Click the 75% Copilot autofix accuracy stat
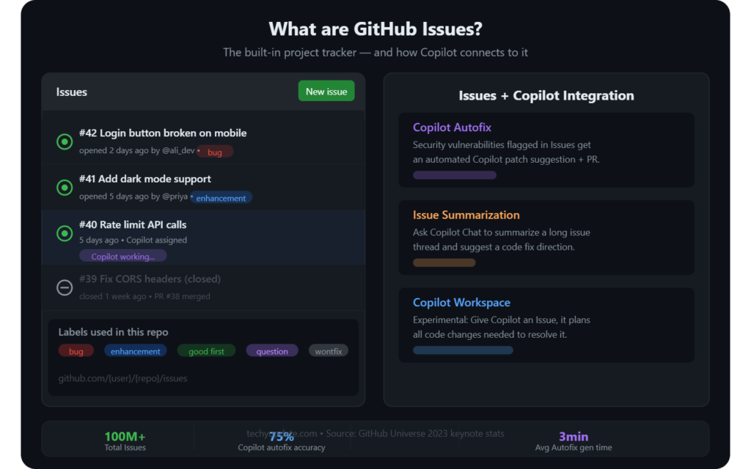 pos(282,440)
